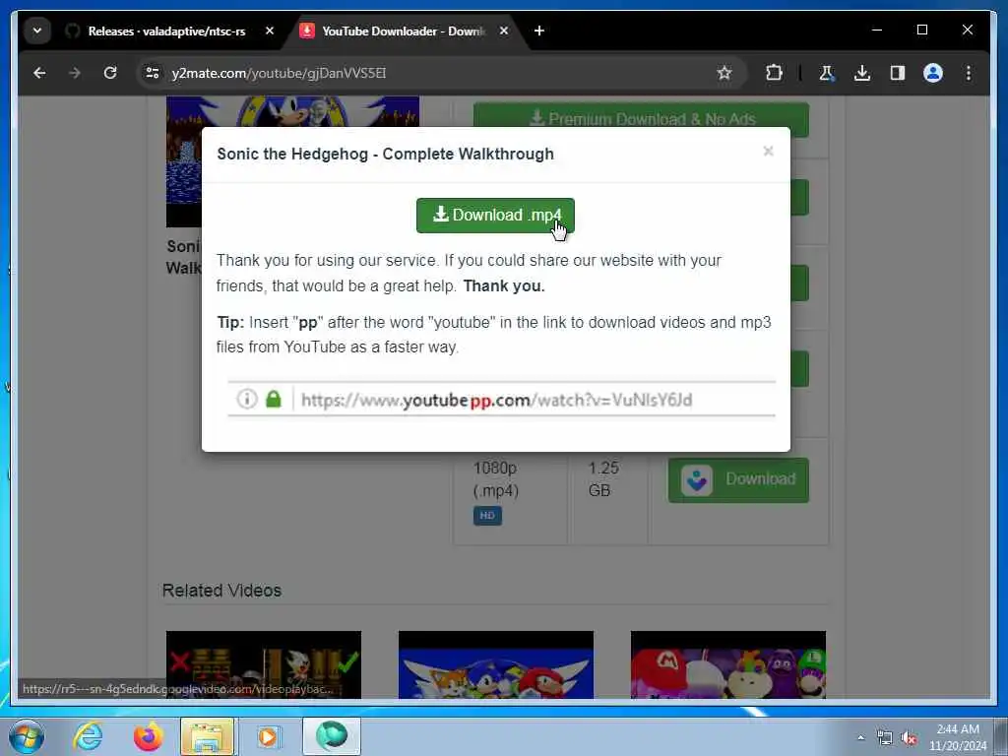Launch Internet Explorer from taskbar
This screenshot has height=756, width=1008.
tap(88, 736)
